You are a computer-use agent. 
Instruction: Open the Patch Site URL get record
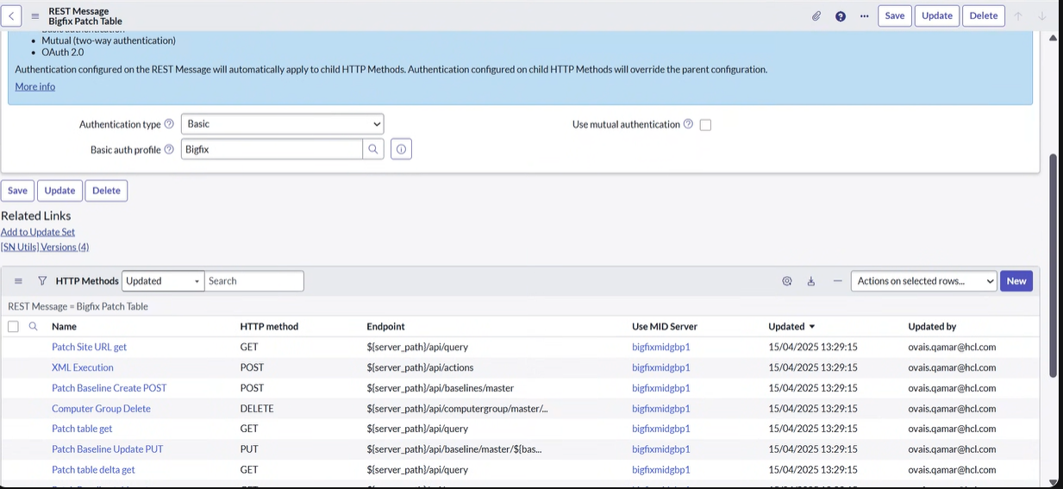pos(89,347)
